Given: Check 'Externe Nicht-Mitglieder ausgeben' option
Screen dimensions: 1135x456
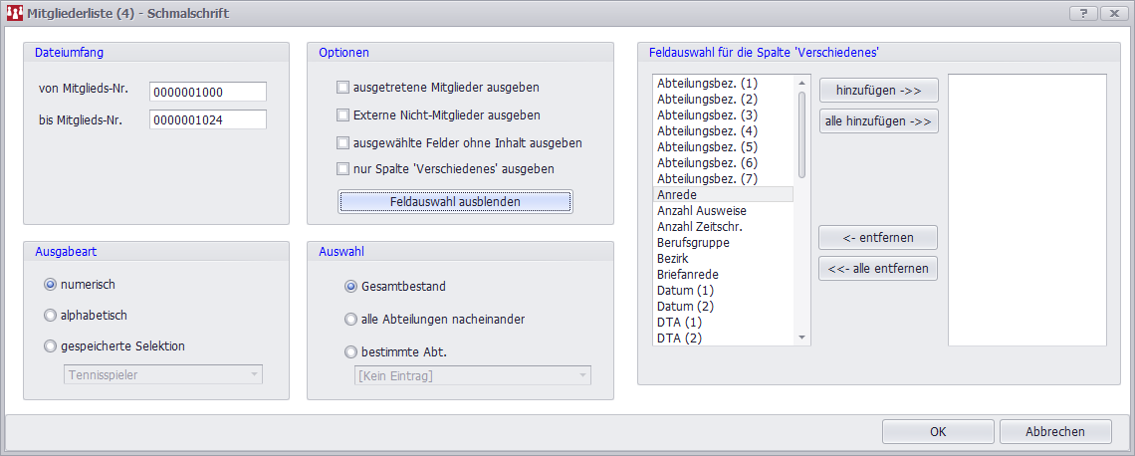Looking at the screenshot, I should point(343,115).
